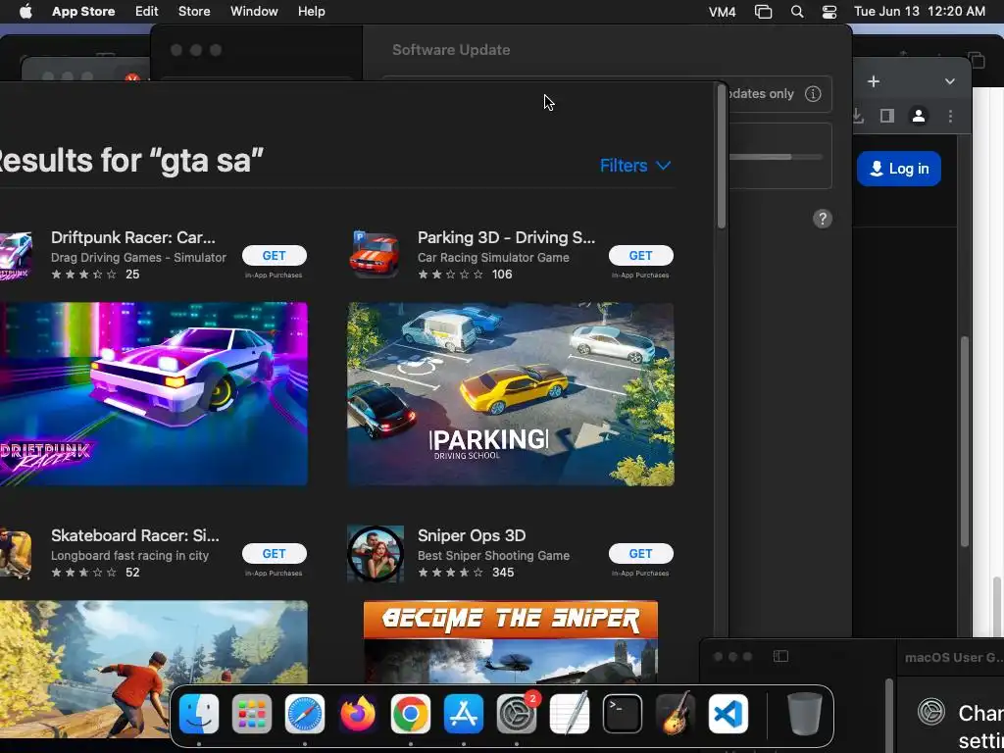1004x753 pixels.
Task: Click the "Car Racing Simulator Game" subtitle
Action: coord(493,258)
